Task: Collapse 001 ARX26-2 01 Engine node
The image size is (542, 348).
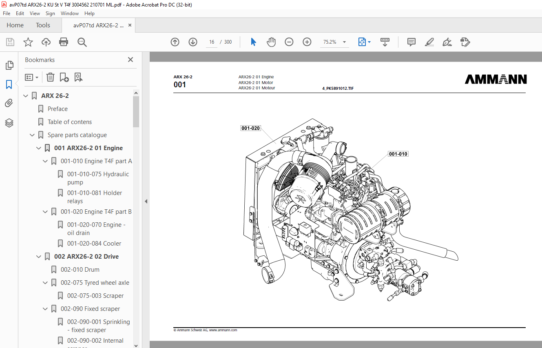Action: [39, 148]
